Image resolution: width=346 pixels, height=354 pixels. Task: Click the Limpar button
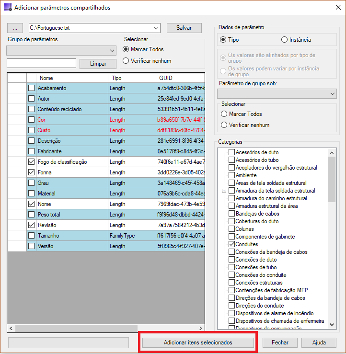(98, 64)
